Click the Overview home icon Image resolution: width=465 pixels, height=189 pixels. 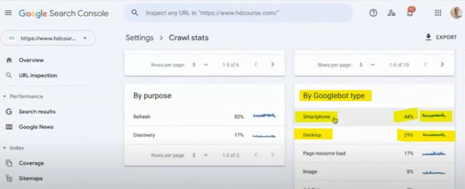point(9,60)
